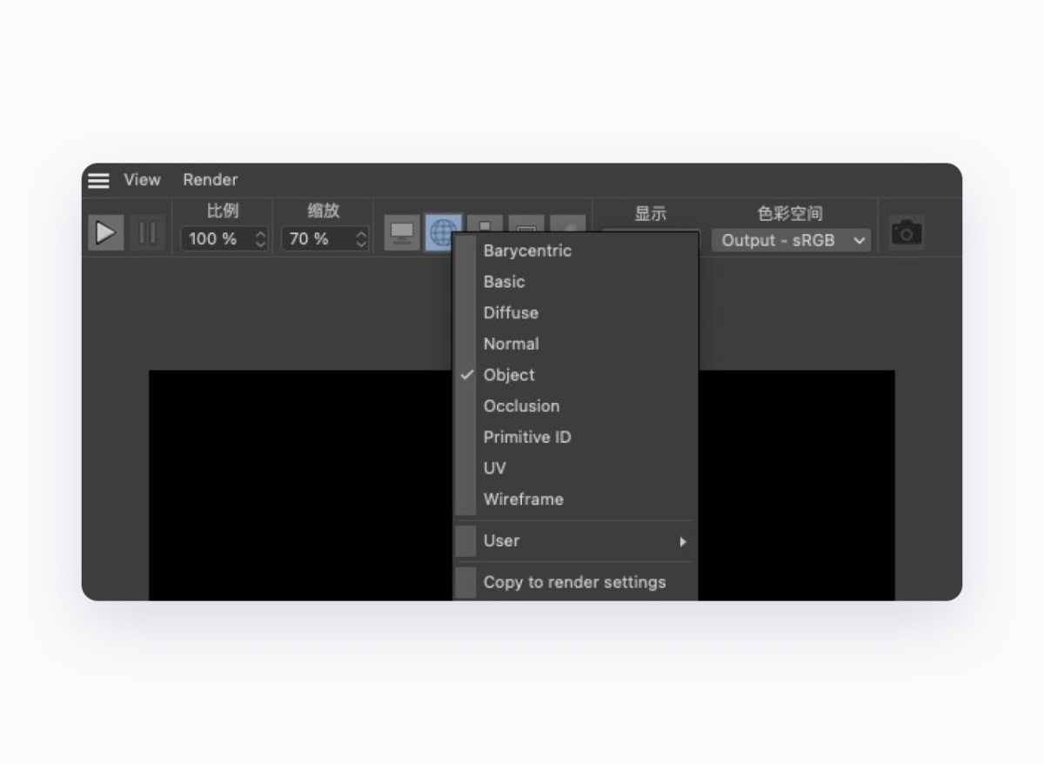Click the pause render button
This screenshot has height=764, width=1044.
click(x=147, y=233)
